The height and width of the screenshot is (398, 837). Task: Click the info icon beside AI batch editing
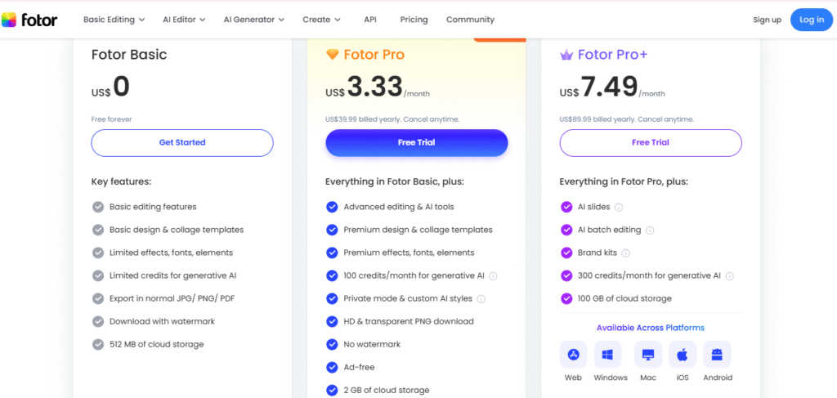coord(650,230)
